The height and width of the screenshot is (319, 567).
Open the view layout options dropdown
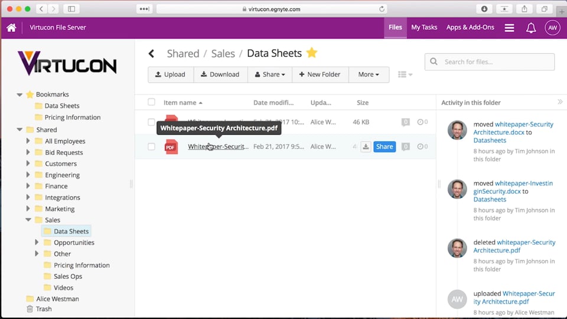click(x=405, y=74)
